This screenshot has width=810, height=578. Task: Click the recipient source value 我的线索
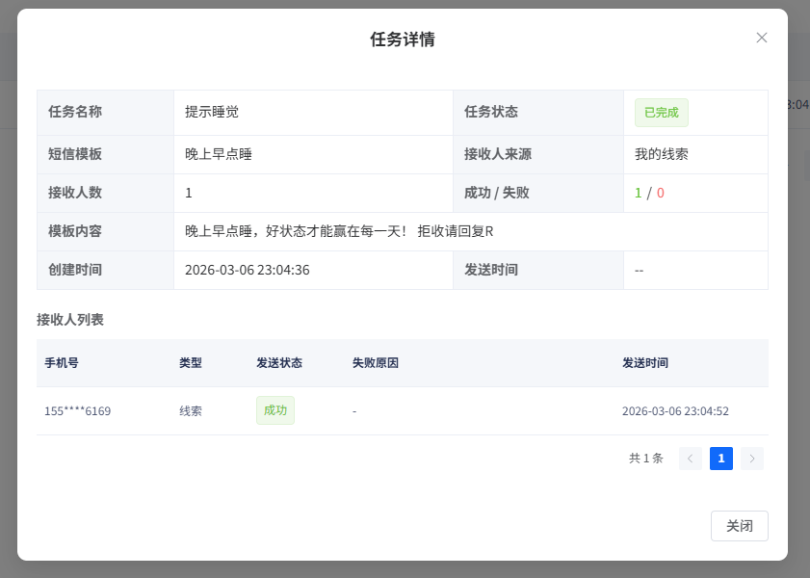(661, 154)
